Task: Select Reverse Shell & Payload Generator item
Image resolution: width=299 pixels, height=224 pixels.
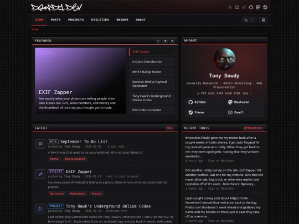Action: coord(152,84)
